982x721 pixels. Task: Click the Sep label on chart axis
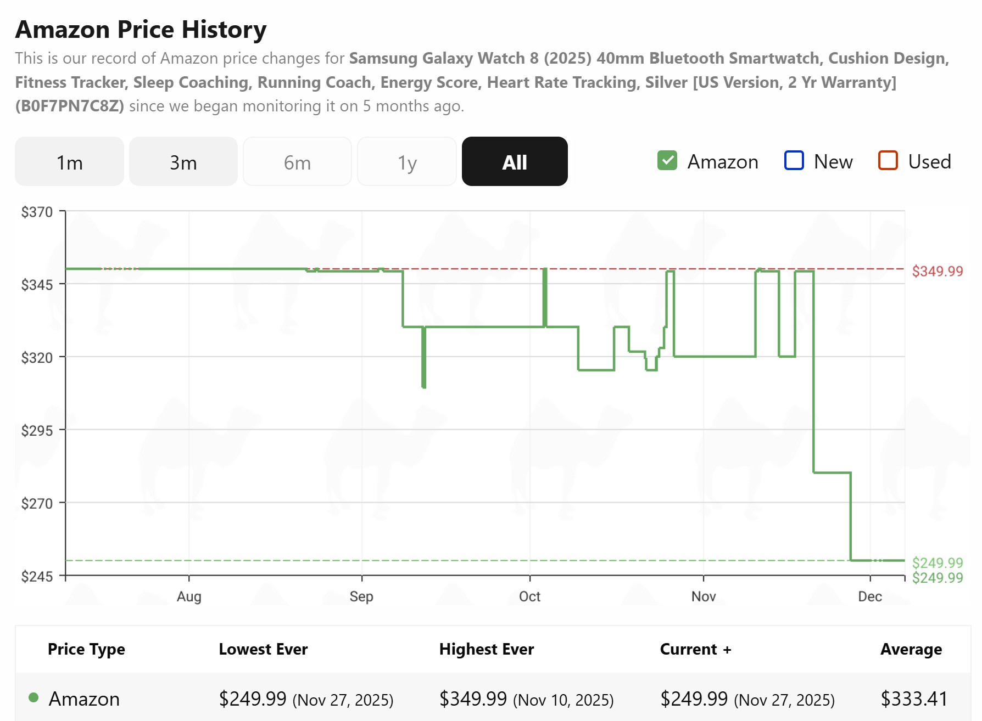361,596
